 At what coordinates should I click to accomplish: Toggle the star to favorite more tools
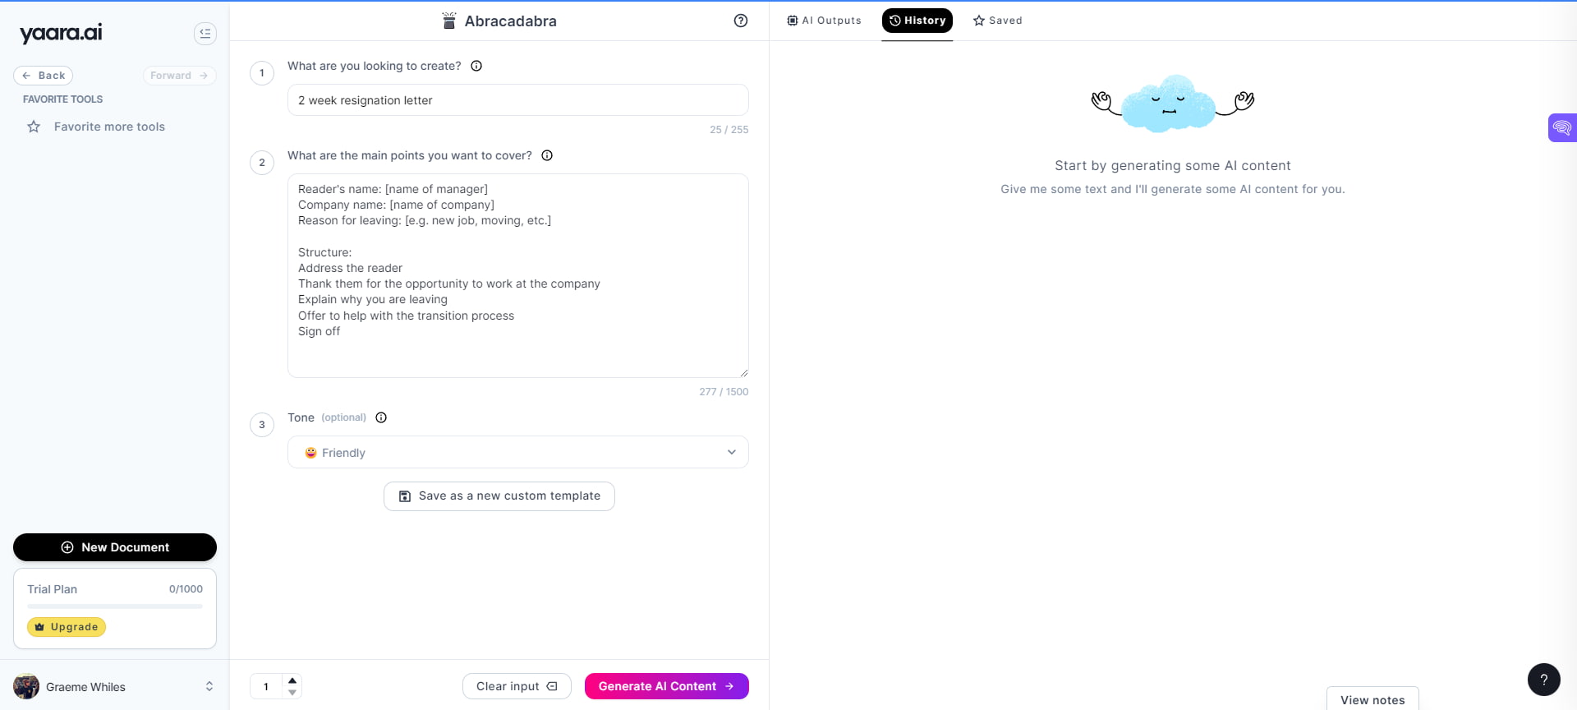(x=33, y=127)
